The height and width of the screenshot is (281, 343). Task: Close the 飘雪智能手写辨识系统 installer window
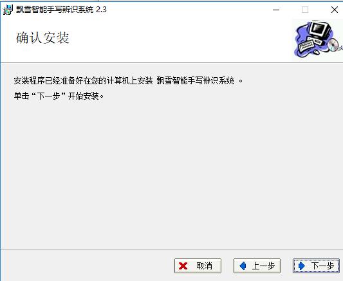coord(334,10)
